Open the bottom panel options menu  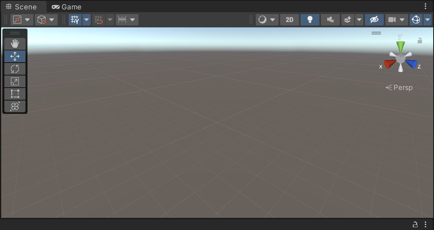[x=425, y=224]
